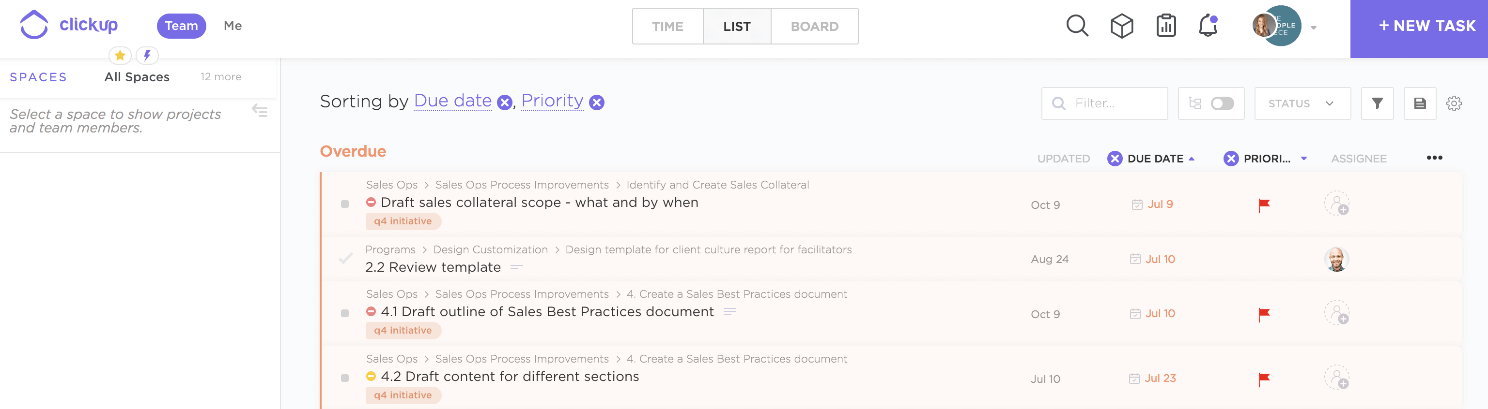Click the favorites star icon
Screen dimensions: 1488x409
point(120,56)
